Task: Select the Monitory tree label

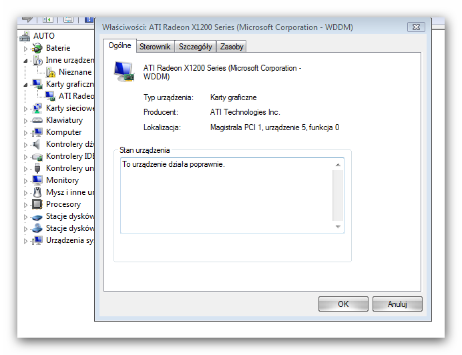Action: 63,180
